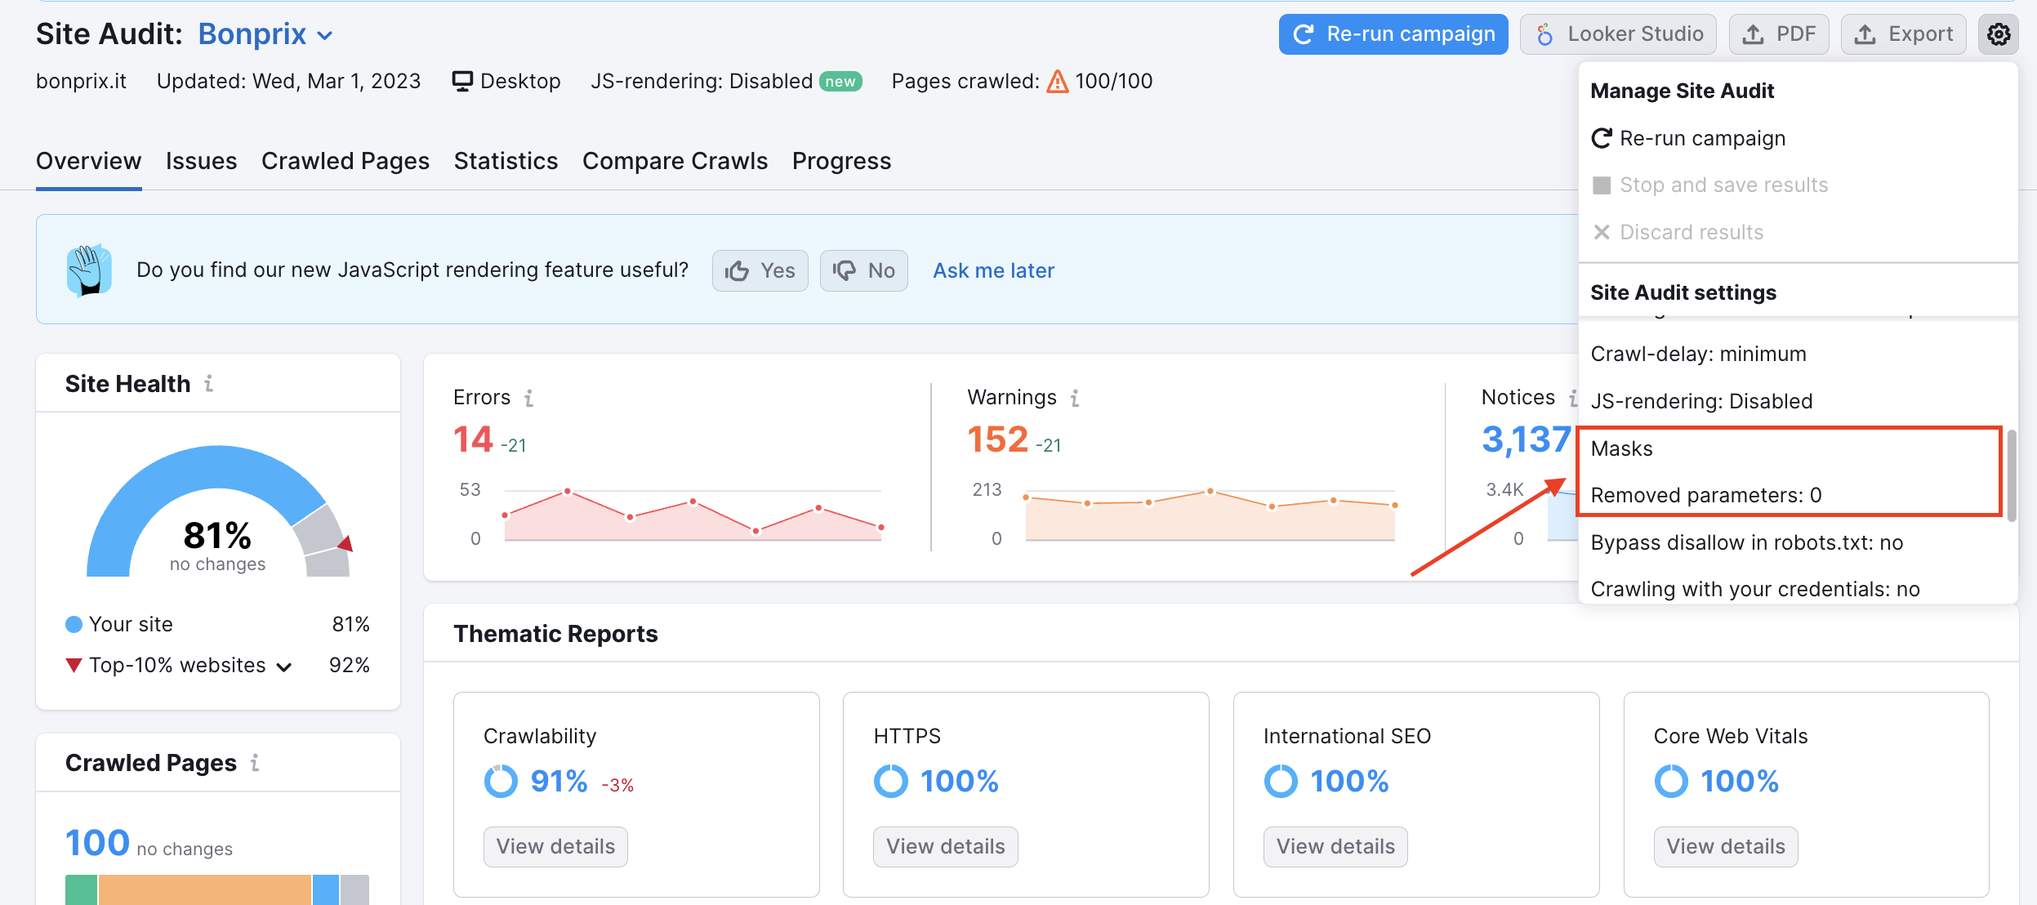Click the Desktop device icon

[x=462, y=80]
